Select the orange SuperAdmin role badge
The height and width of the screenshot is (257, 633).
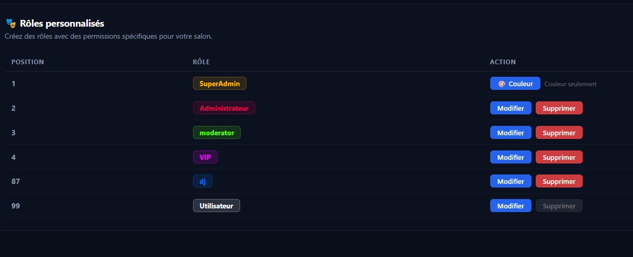pos(219,84)
